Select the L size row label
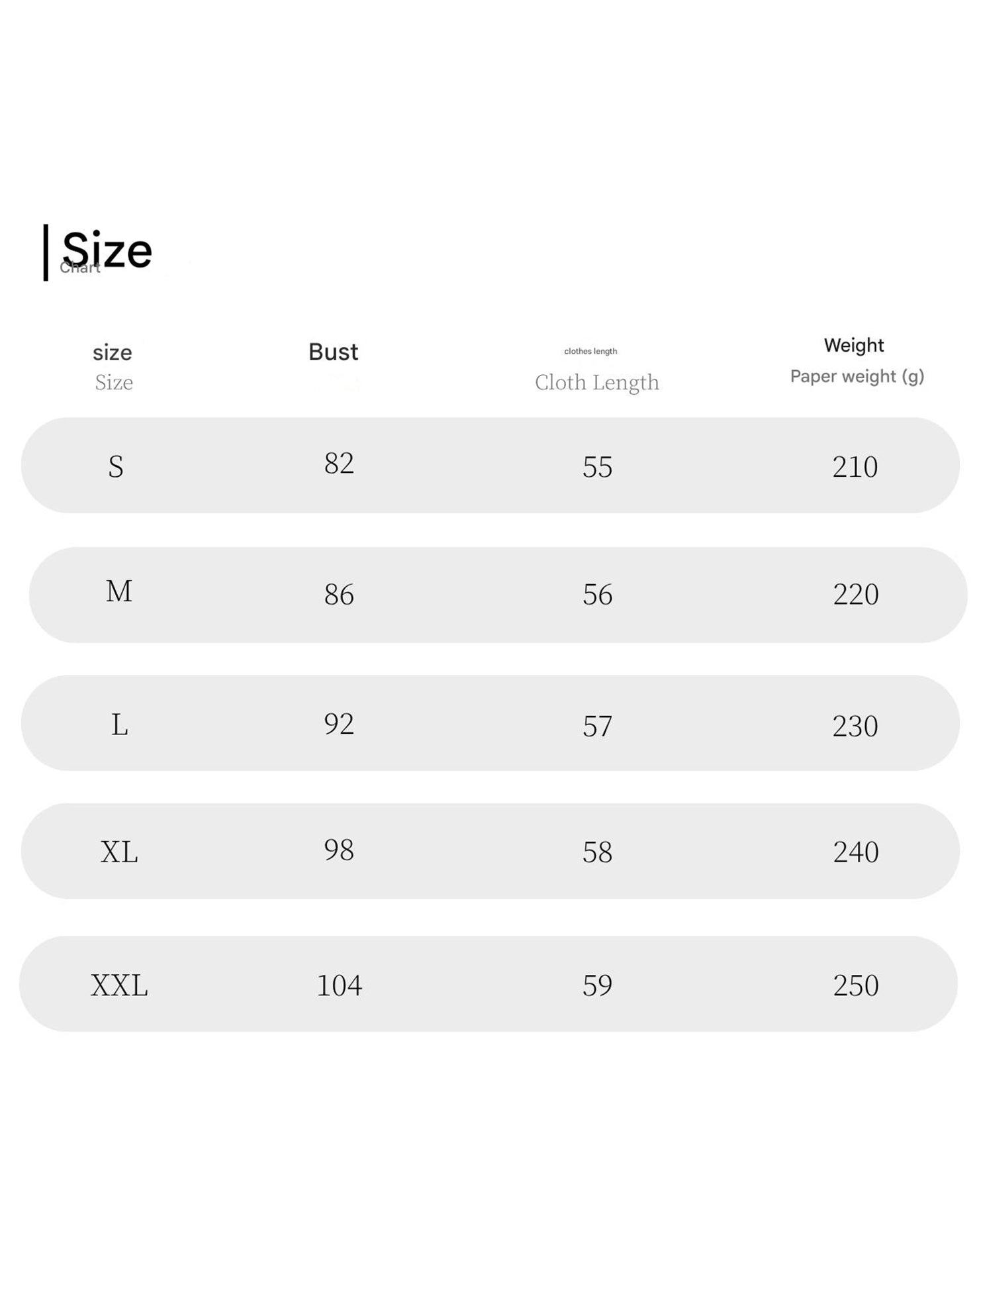 coord(119,725)
